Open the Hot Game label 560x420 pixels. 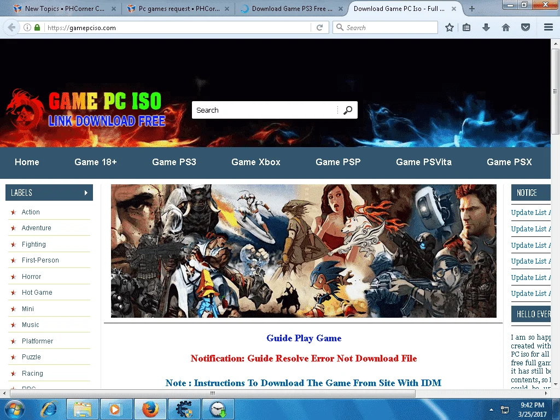pos(37,293)
